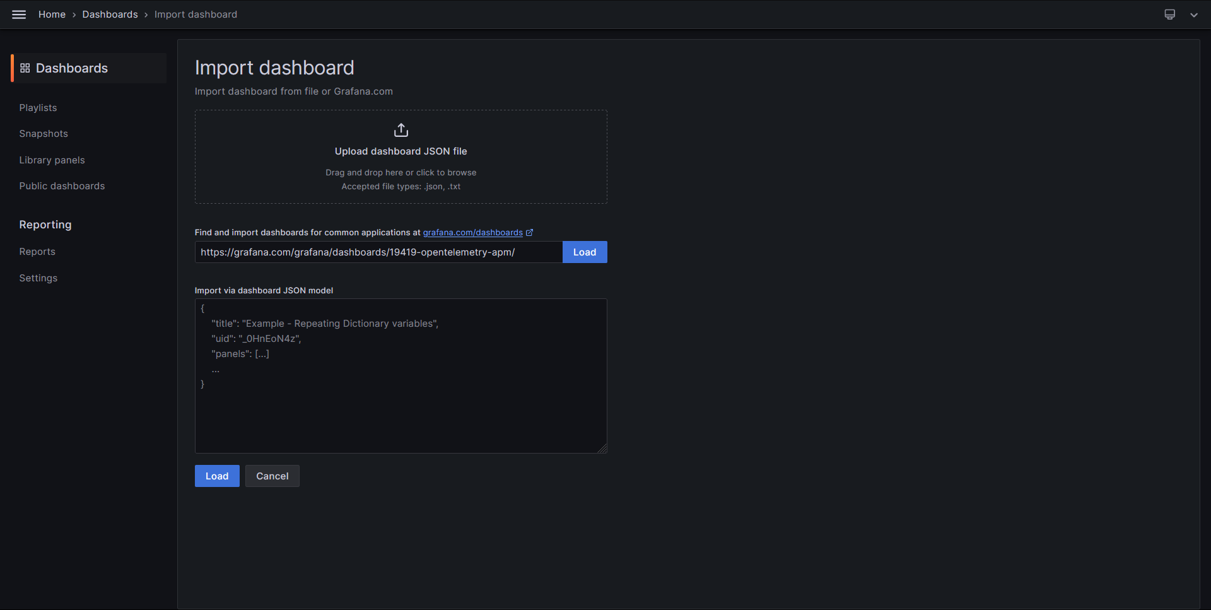
Task: Click external link icon beside grafana.com/dashboards
Action: 530,233
